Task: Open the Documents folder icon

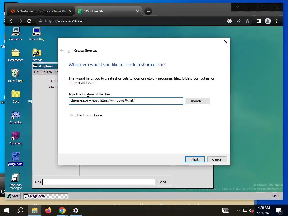Action: [16, 55]
